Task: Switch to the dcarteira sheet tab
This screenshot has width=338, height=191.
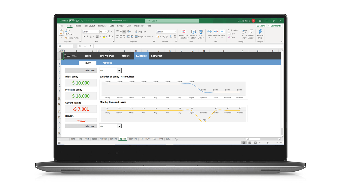Action: 133,139
